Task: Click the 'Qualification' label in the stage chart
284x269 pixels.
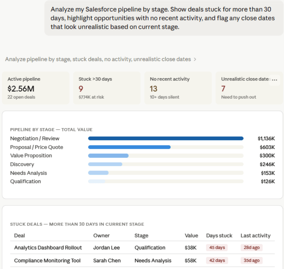Action: pos(25,181)
